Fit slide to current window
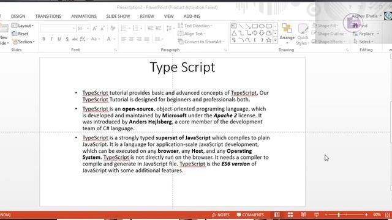 coord(388,215)
